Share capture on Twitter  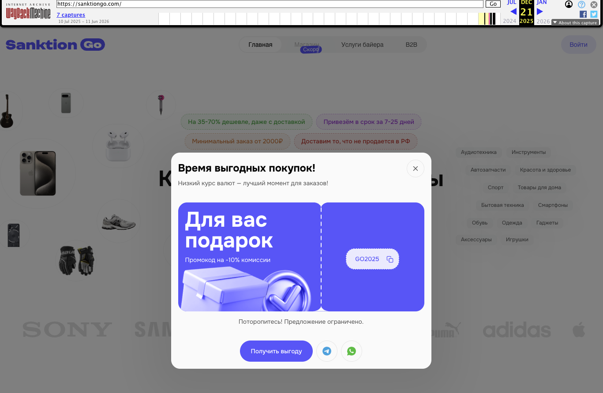click(x=594, y=14)
